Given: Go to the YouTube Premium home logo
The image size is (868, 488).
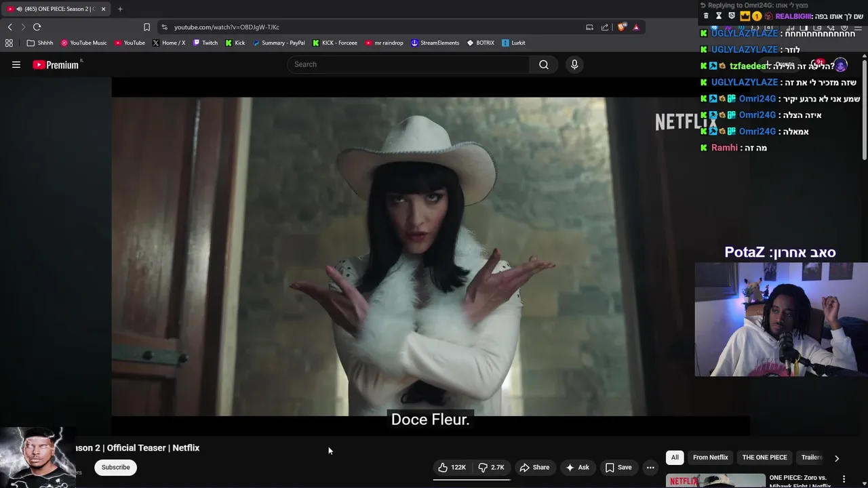Looking at the screenshot, I should click(x=56, y=64).
